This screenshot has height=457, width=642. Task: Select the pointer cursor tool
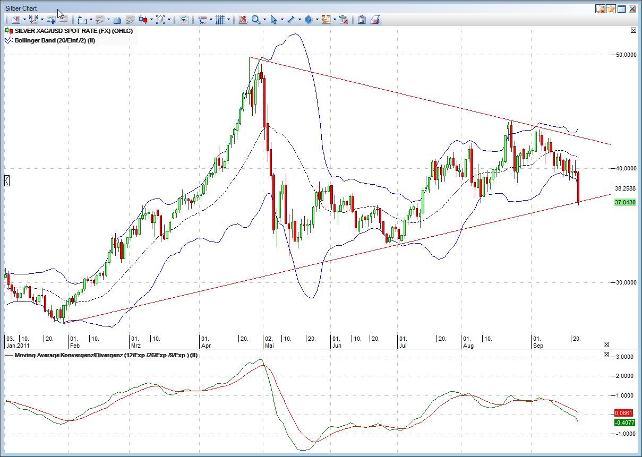(273, 20)
